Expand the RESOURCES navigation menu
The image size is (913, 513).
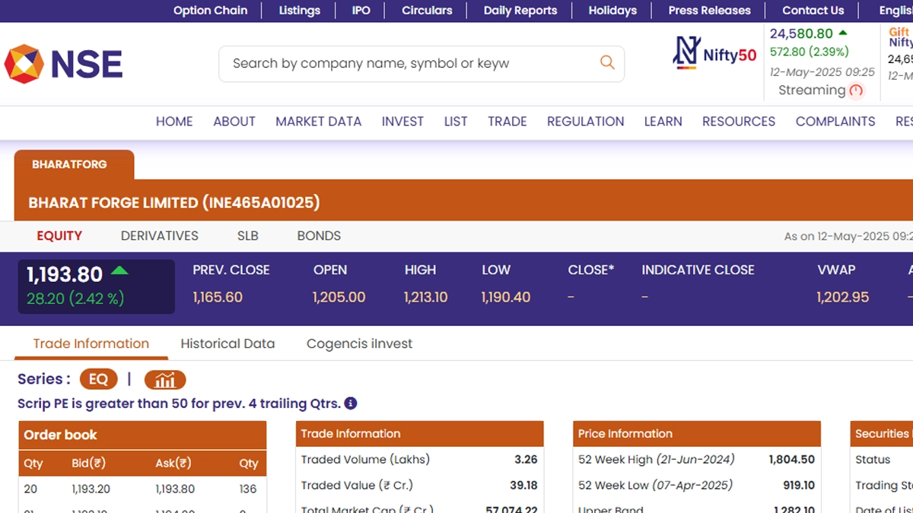[738, 122]
